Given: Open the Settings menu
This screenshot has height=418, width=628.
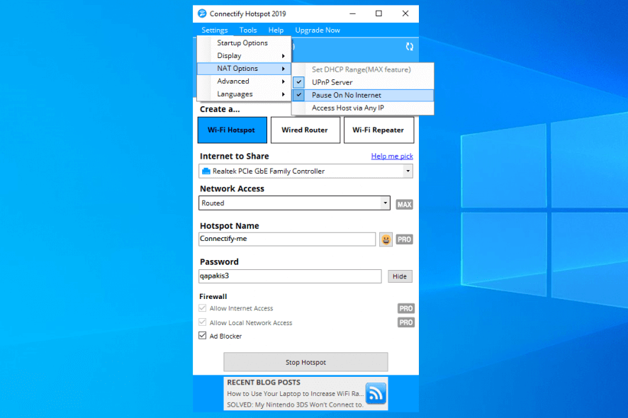Looking at the screenshot, I should click(x=215, y=30).
